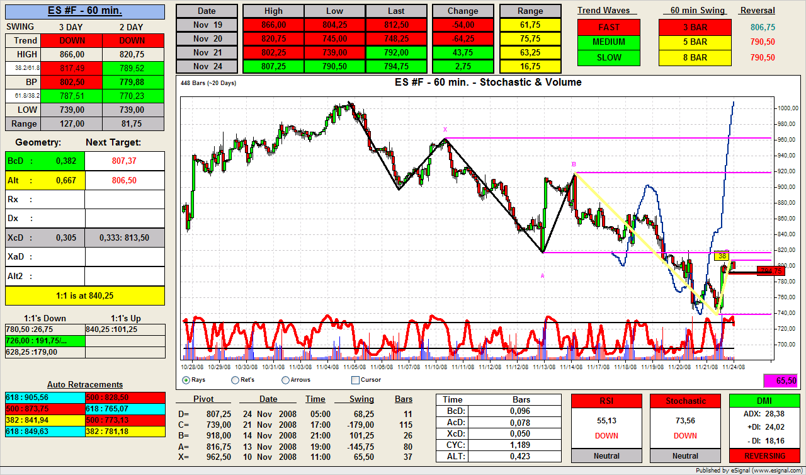Enable the Cursor checkbox

[x=355, y=380]
